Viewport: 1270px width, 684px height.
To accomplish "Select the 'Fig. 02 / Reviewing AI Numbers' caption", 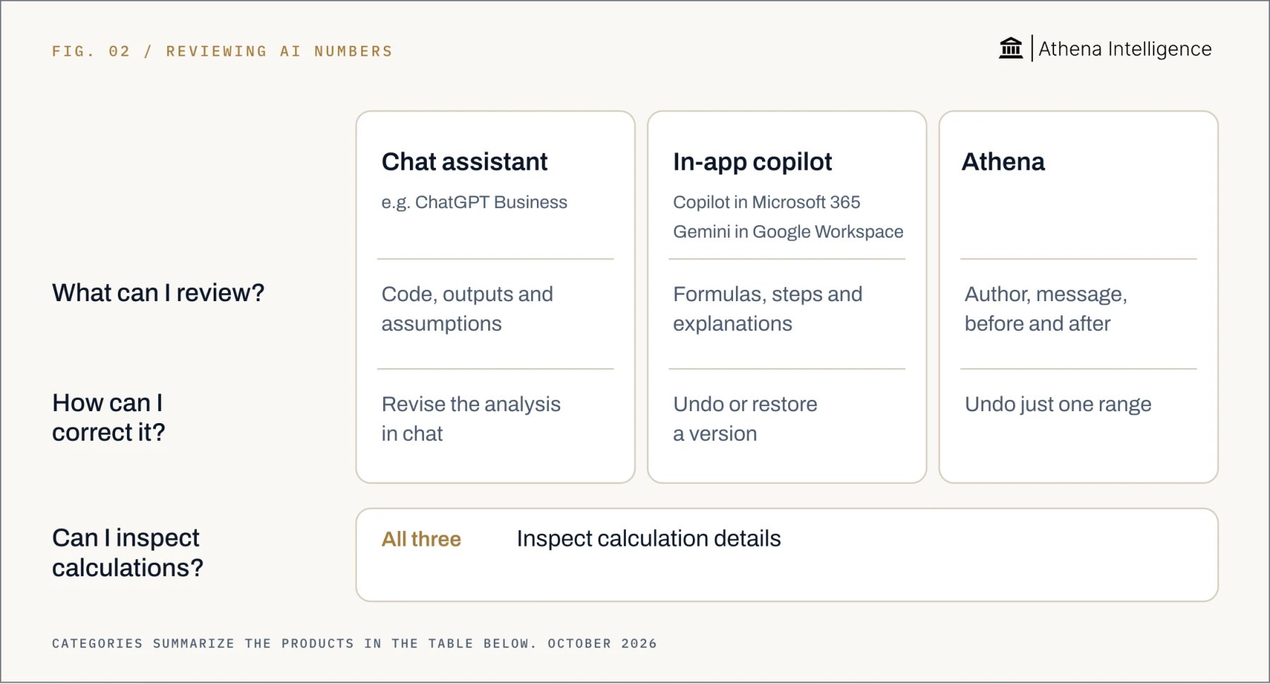I will tap(222, 51).
